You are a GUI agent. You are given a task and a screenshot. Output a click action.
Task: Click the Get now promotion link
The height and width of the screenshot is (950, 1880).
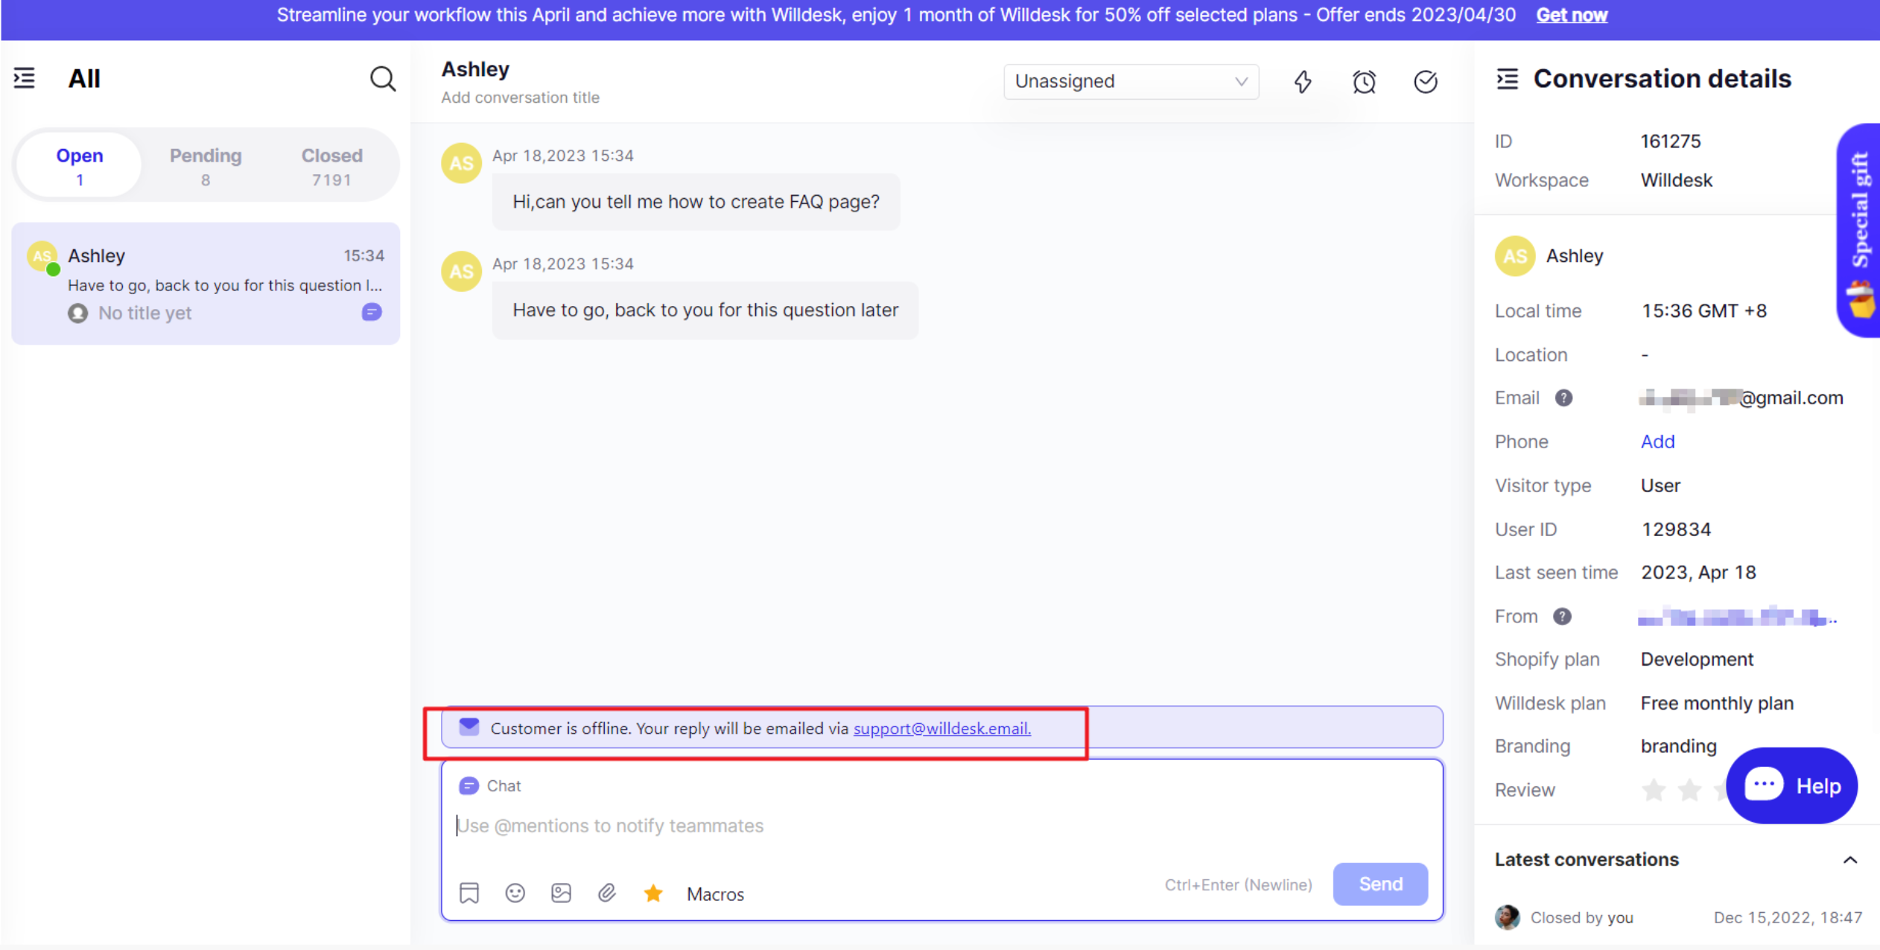(x=1572, y=15)
